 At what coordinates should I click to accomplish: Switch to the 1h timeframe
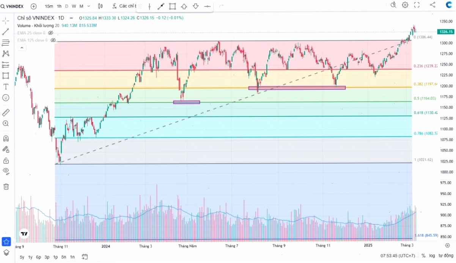tap(59, 6)
